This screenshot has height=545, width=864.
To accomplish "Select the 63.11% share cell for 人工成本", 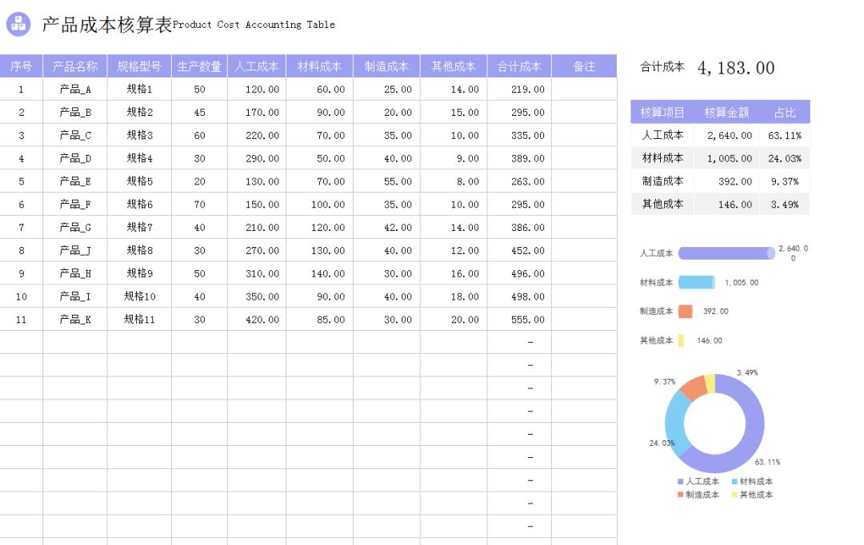I will [x=786, y=135].
